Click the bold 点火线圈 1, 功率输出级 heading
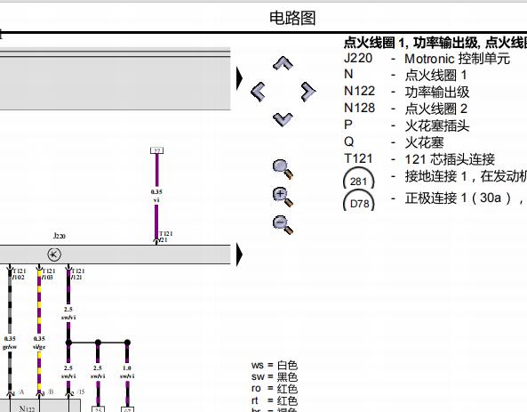 (435, 43)
